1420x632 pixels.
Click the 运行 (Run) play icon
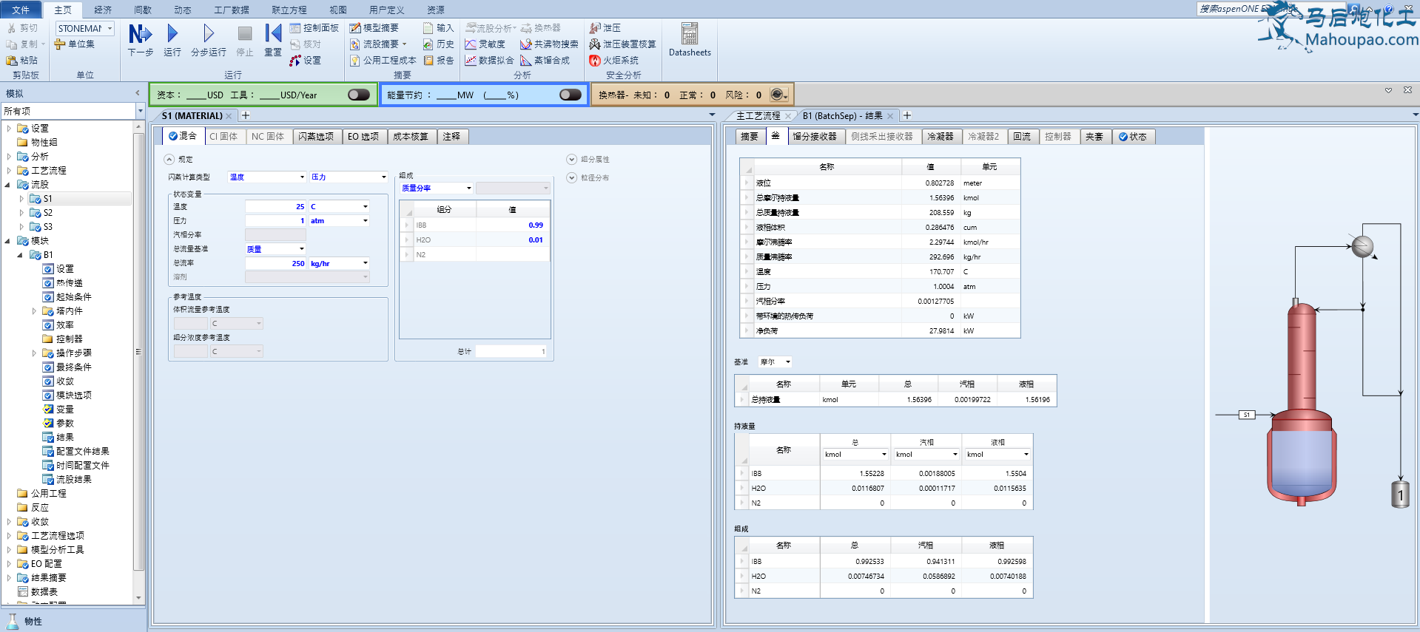(x=172, y=34)
